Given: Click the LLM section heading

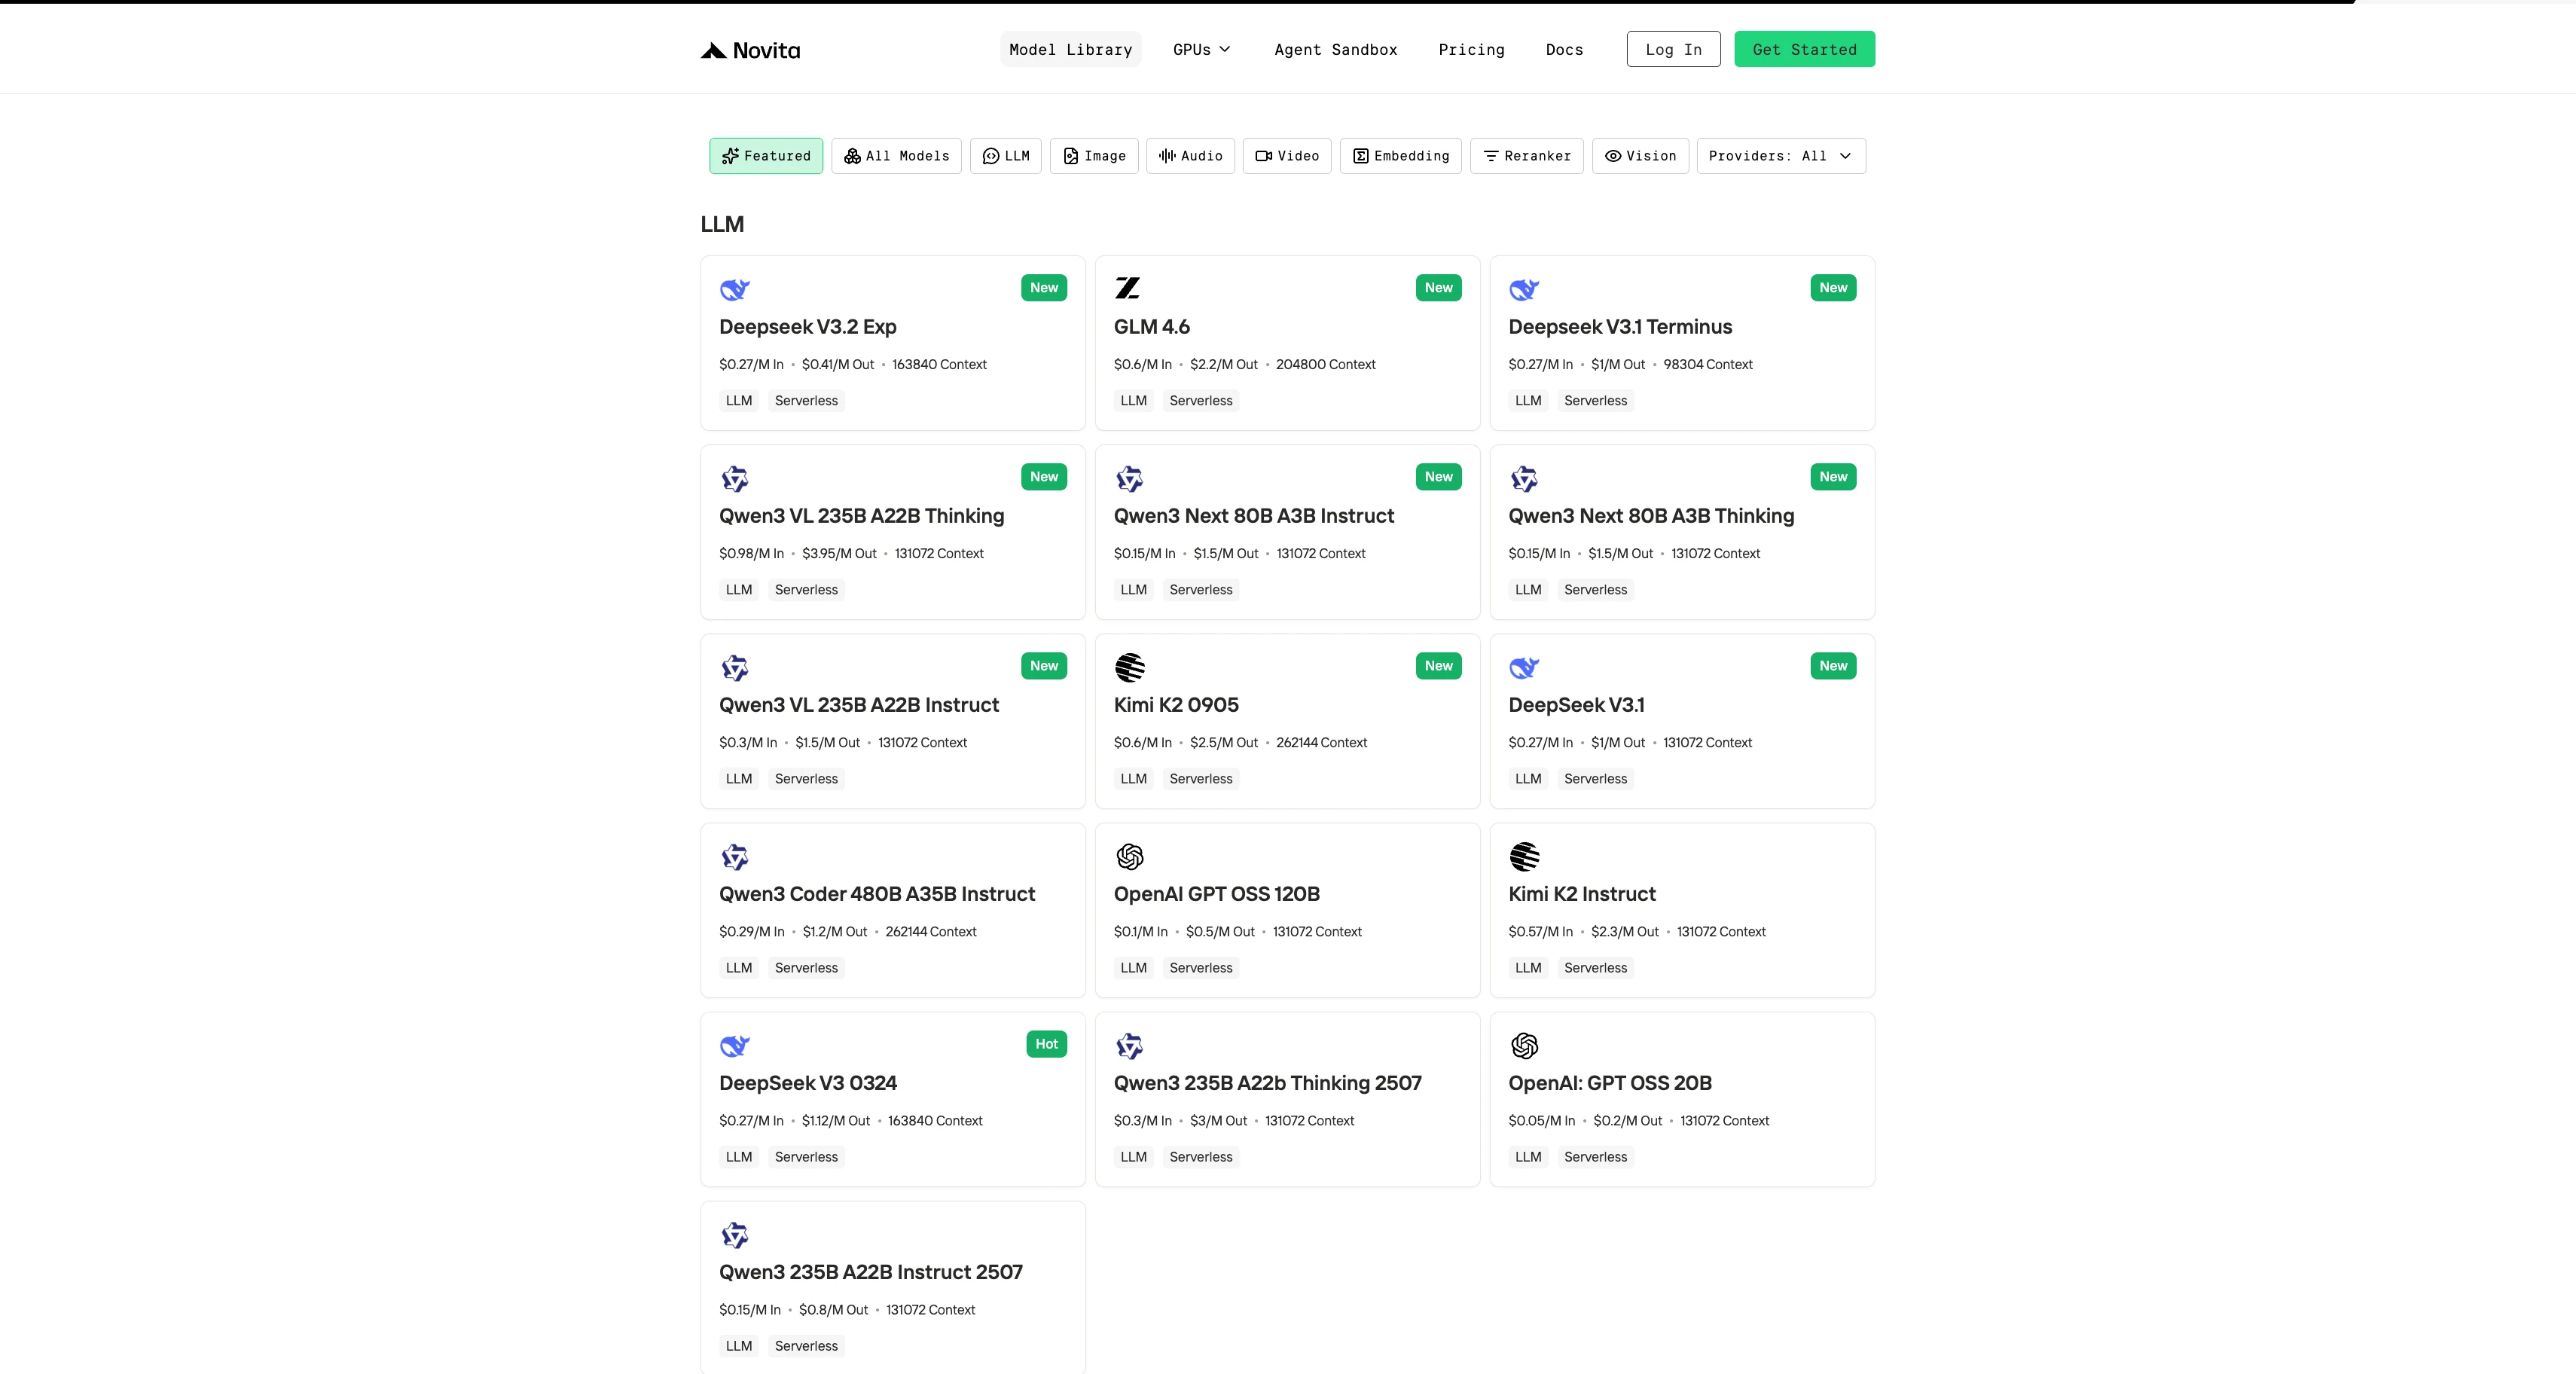Looking at the screenshot, I should click(x=722, y=224).
